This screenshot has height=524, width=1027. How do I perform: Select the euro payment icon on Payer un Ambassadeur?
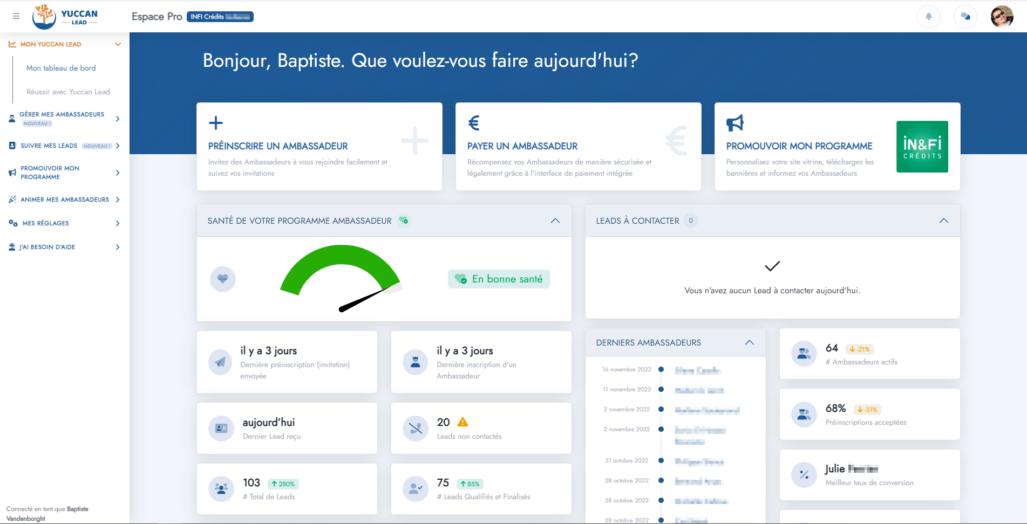pos(475,123)
